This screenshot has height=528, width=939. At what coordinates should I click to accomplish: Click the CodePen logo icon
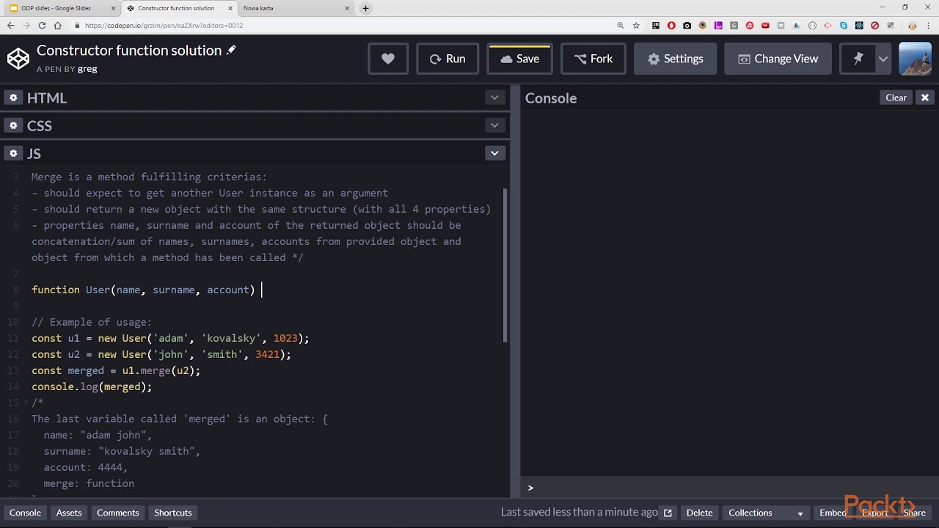click(x=18, y=59)
